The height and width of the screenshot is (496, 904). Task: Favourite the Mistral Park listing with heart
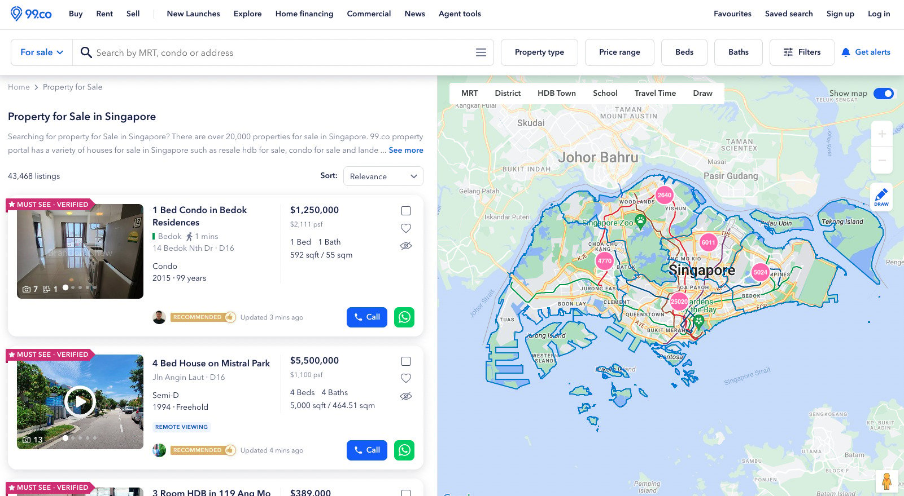(406, 378)
